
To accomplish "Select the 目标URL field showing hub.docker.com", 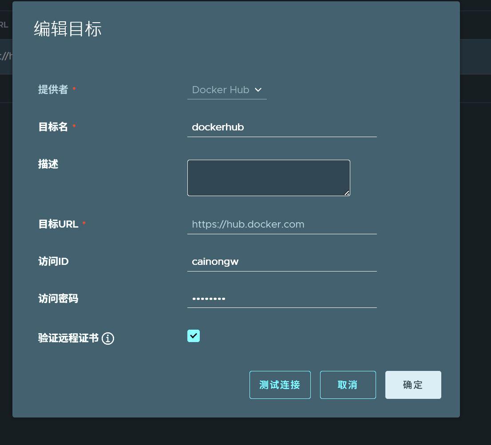I will 282,224.
